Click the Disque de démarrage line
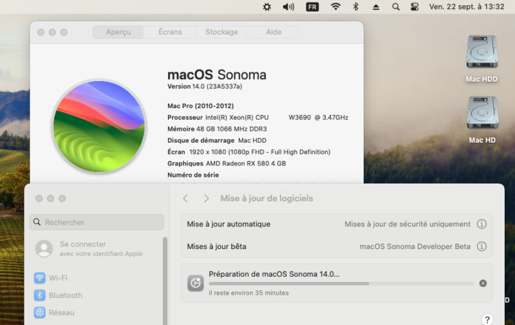This screenshot has width=515, height=325. (217, 140)
